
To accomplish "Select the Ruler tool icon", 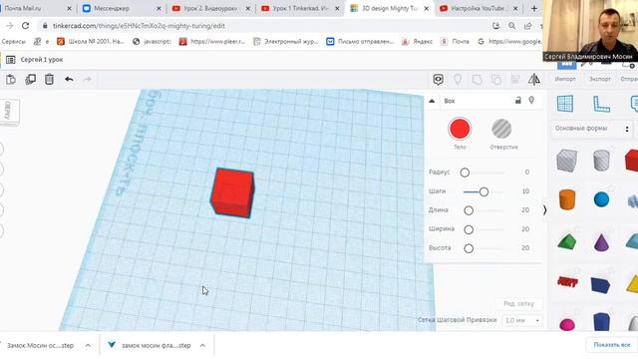I will 601,104.
